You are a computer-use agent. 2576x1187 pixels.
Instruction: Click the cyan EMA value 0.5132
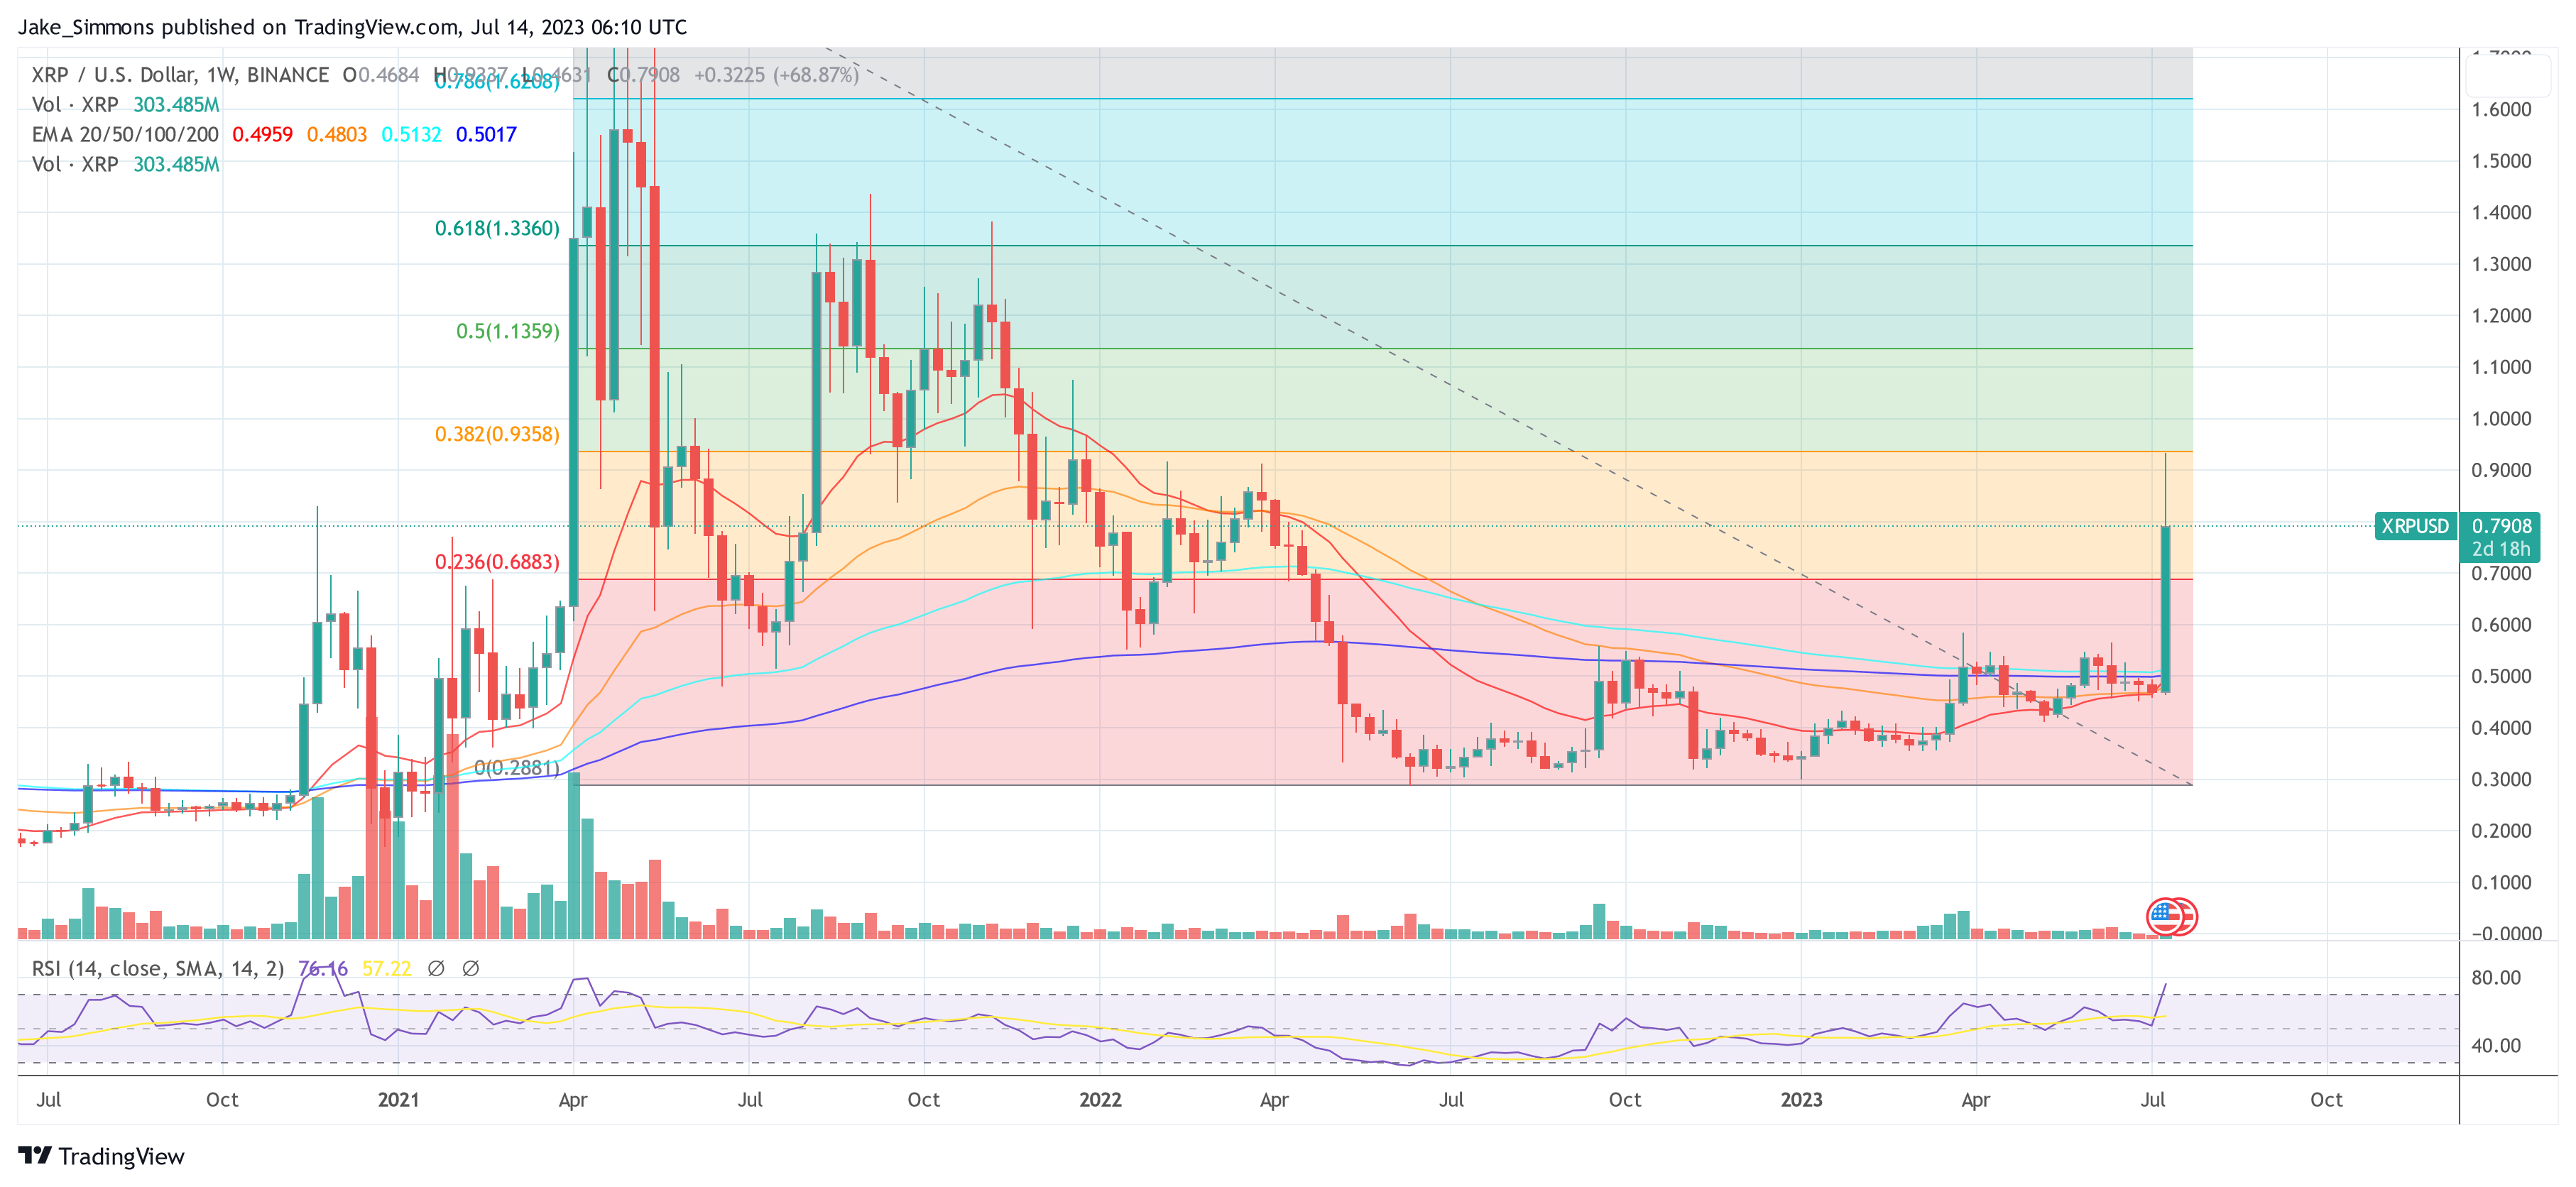(x=411, y=135)
